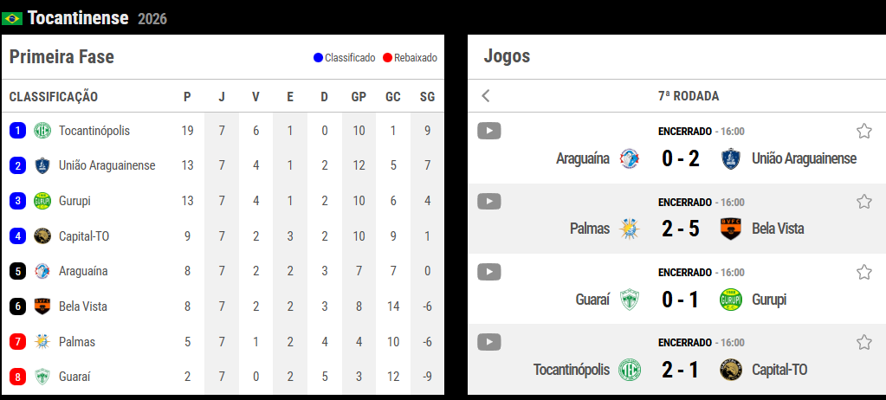Click the Capital-TO crest in standings
This screenshot has width=886, height=400.
point(42,235)
